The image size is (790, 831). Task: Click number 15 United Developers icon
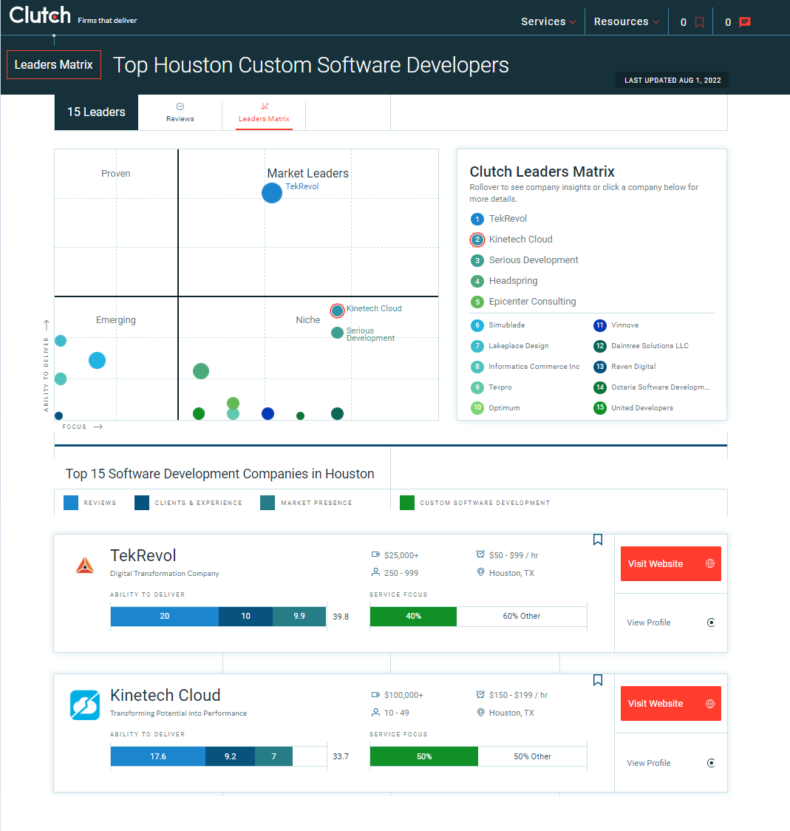click(x=600, y=408)
